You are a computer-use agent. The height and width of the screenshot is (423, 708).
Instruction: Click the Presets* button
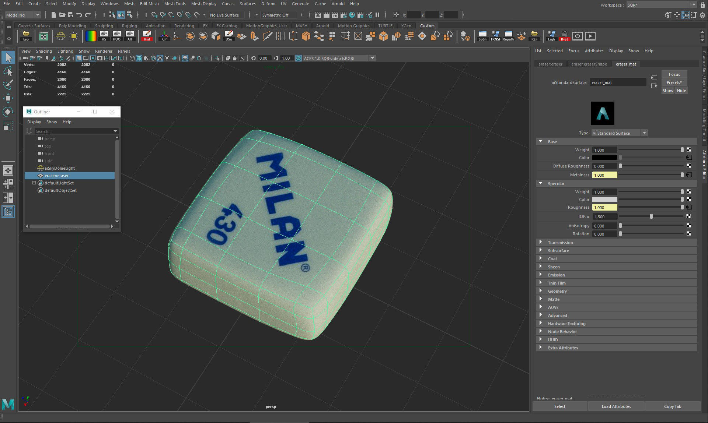[x=674, y=82]
